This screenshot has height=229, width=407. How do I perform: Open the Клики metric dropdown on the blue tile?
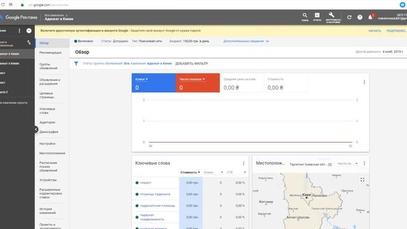point(141,79)
